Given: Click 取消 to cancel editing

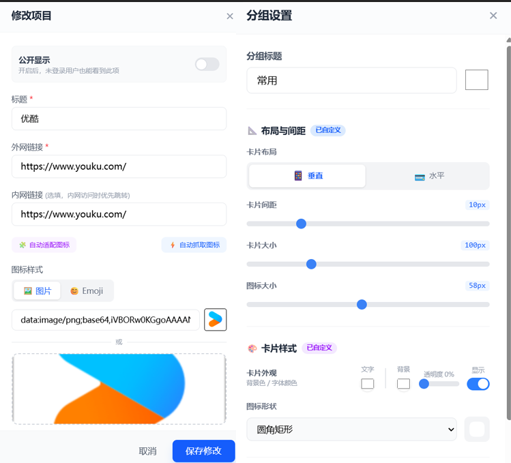Looking at the screenshot, I should [147, 451].
